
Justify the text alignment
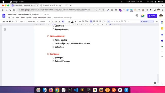(x=100, y=21)
